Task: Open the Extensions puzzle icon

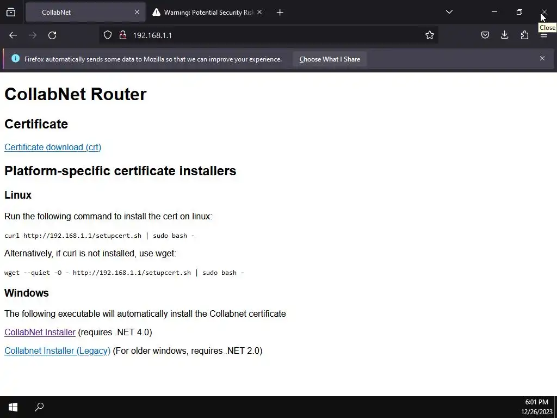Action: (x=524, y=35)
